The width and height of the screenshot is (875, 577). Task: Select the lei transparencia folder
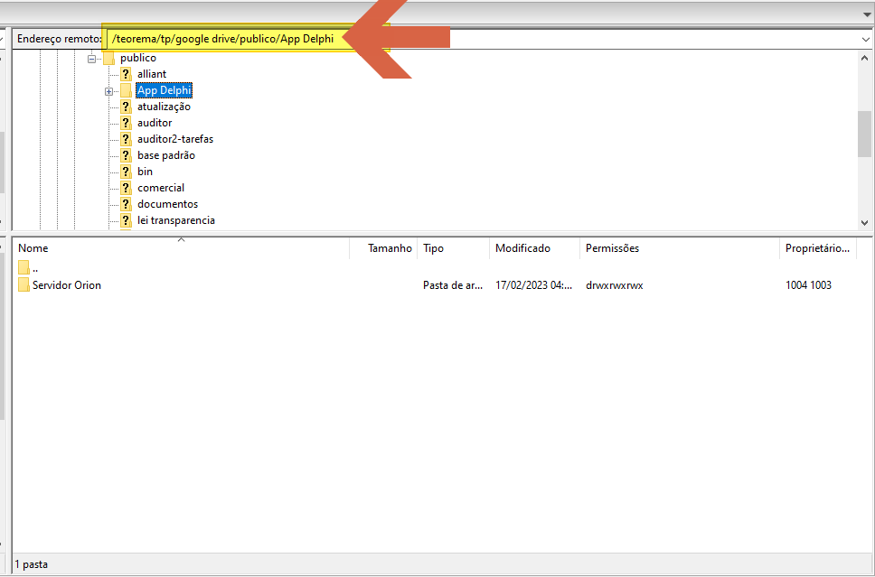tap(175, 220)
